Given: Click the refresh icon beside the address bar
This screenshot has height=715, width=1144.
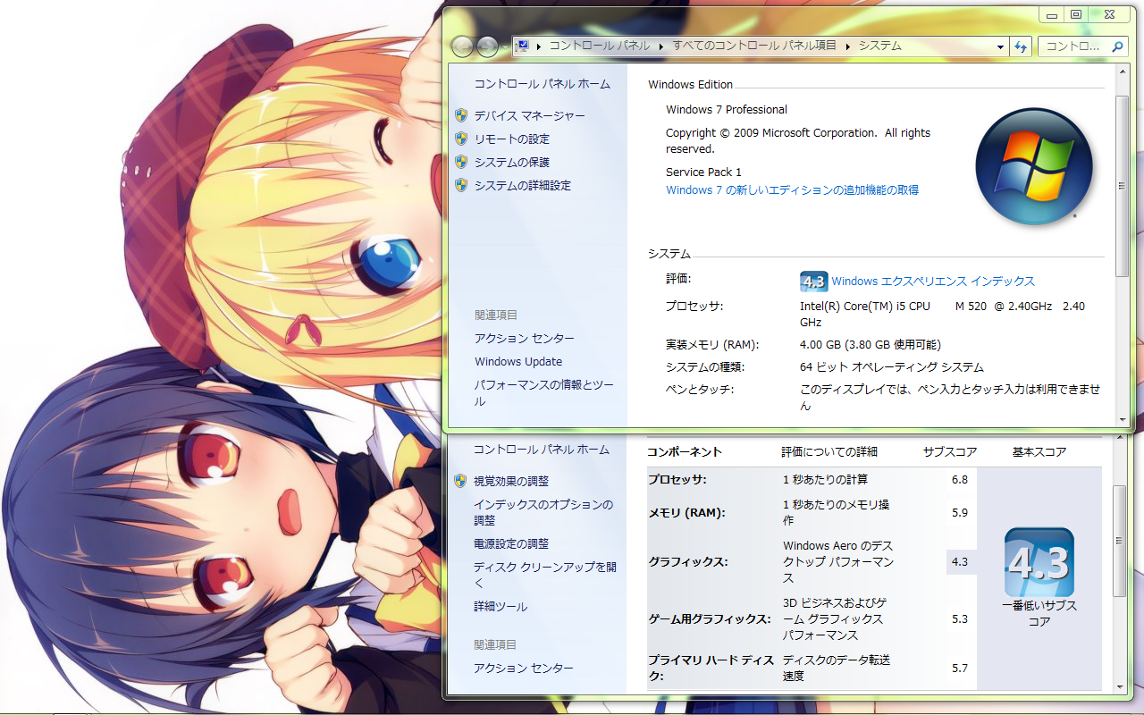Looking at the screenshot, I should [x=1021, y=46].
